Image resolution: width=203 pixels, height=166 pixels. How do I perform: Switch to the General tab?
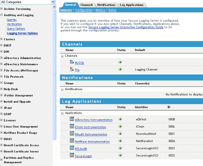click(x=70, y=5)
